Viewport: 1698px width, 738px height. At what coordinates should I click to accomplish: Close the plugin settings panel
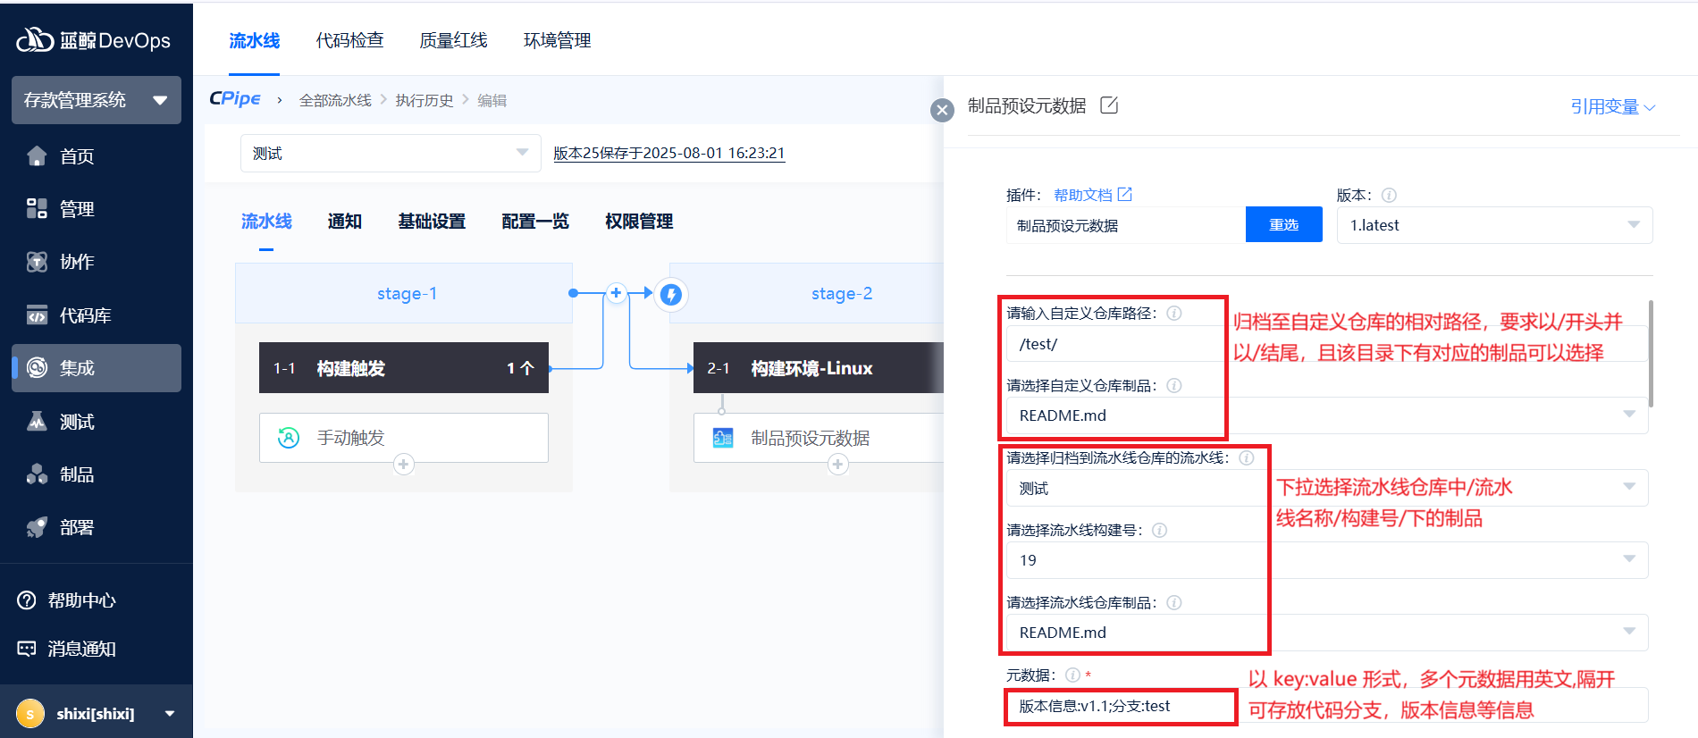point(942,110)
